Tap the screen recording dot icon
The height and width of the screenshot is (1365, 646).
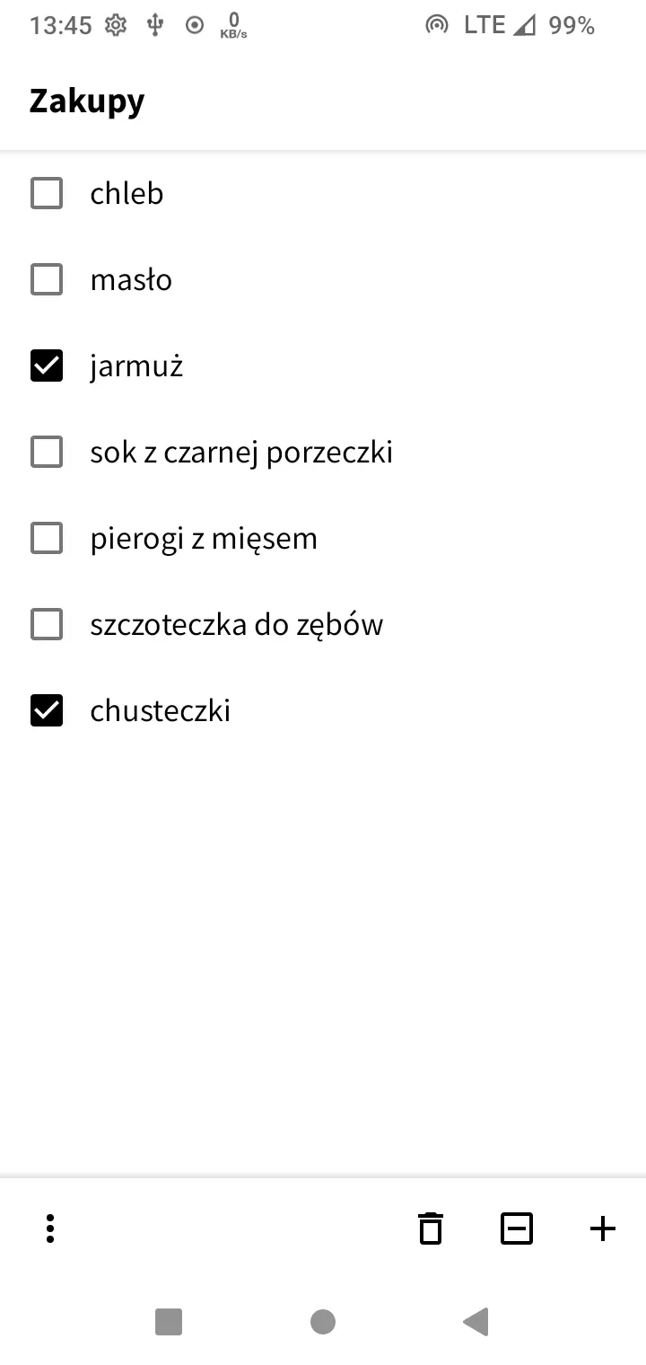pyautogui.click(x=194, y=25)
